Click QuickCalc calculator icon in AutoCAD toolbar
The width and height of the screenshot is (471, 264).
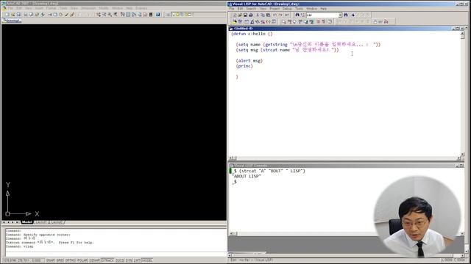(151, 15)
